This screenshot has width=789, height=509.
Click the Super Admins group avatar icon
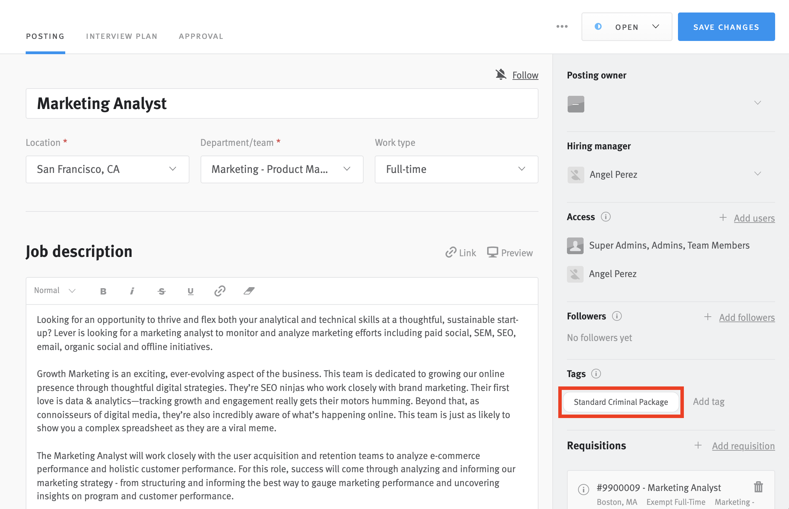pos(575,246)
